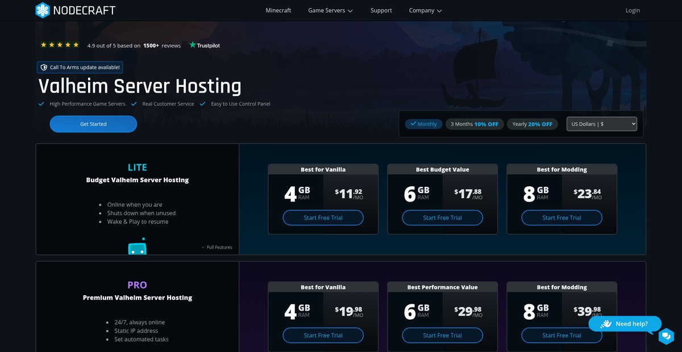
Task: Click the Valheim Server Hosting heading
Action: click(140, 86)
